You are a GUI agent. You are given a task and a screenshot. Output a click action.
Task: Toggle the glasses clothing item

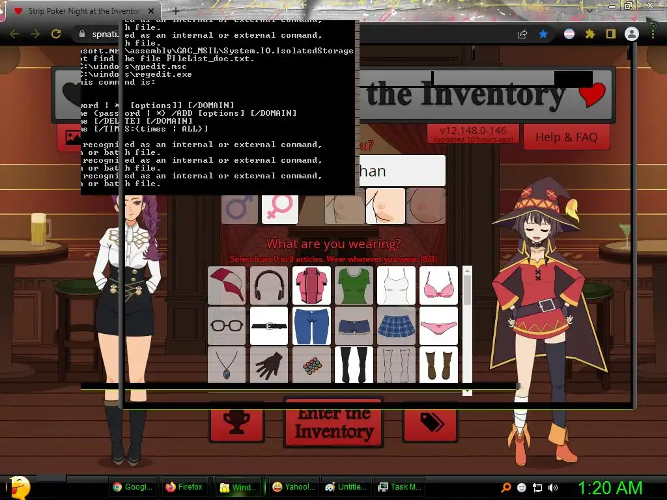click(227, 326)
